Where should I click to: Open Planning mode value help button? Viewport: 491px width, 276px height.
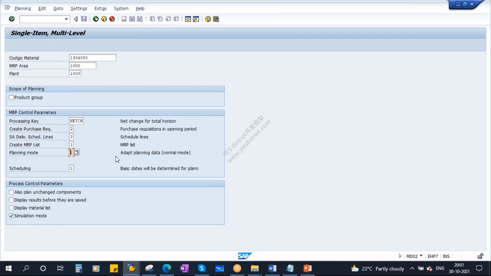[76, 152]
